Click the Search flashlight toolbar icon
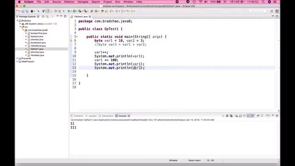The height and width of the screenshot is (166, 295). pos(111,11)
